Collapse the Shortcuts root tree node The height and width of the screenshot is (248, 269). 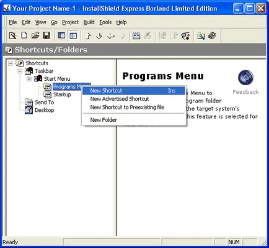point(11,63)
